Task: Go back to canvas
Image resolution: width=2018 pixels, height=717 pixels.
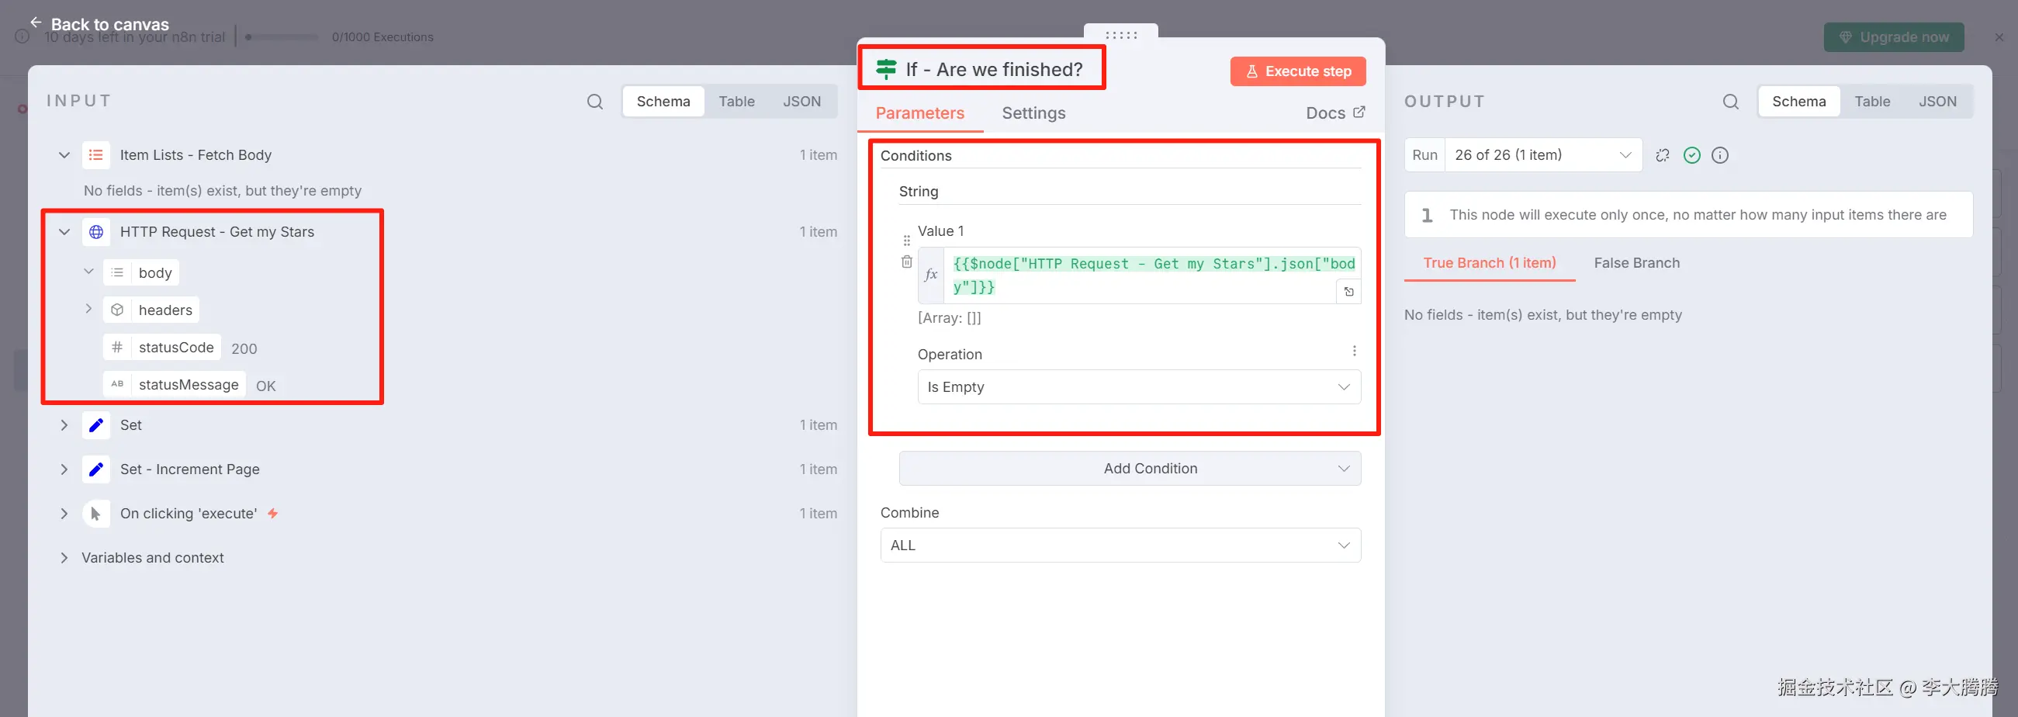Action: pos(99,24)
